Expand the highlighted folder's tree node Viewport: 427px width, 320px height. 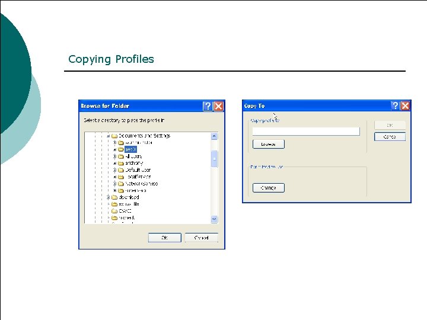[x=114, y=149]
